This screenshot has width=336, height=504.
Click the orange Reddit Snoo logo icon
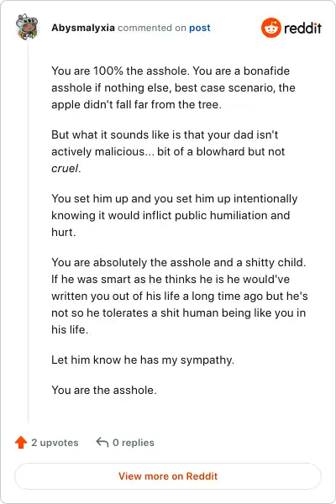coord(270,28)
